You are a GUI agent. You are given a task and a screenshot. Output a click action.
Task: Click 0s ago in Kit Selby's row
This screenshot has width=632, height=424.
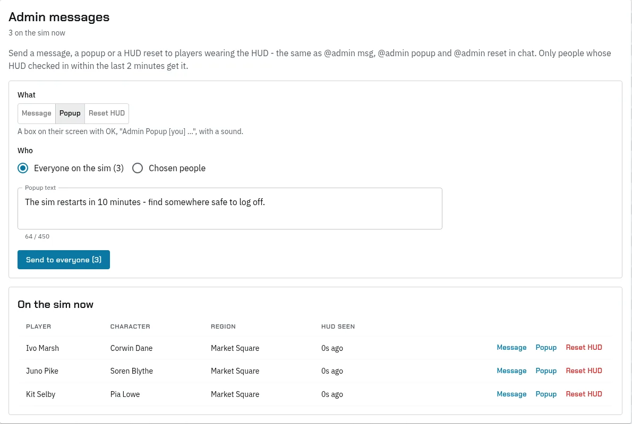point(332,394)
